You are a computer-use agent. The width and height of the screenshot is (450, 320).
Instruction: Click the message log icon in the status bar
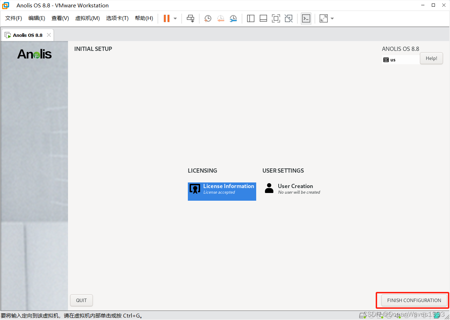(437, 315)
